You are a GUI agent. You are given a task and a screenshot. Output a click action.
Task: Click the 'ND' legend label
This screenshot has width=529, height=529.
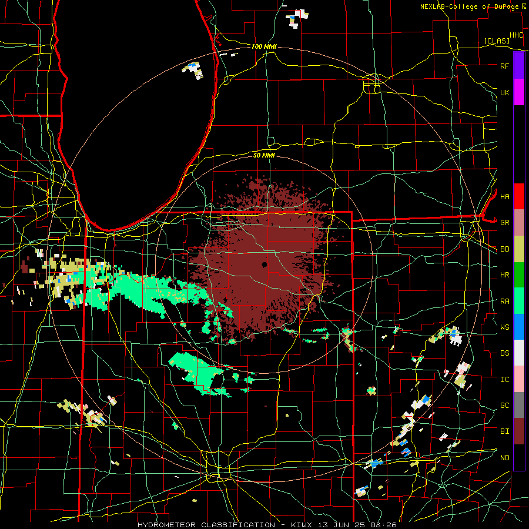(x=504, y=458)
